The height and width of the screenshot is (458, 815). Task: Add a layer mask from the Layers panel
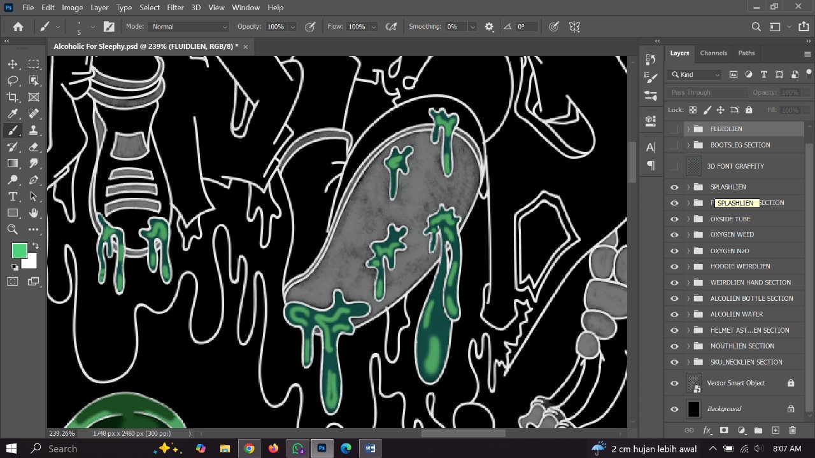click(724, 431)
